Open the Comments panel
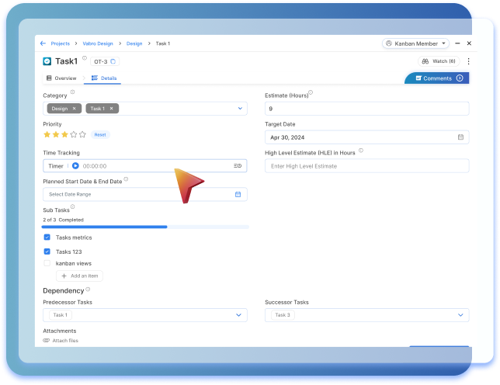 tap(437, 78)
